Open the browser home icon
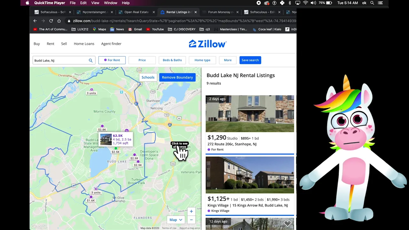The height and width of the screenshot is (230, 409). (x=59, y=21)
